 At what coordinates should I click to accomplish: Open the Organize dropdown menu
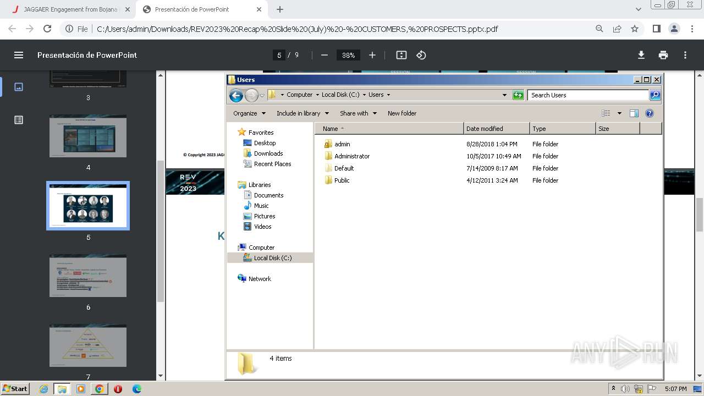pyautogui.click(x=249, y=113)
